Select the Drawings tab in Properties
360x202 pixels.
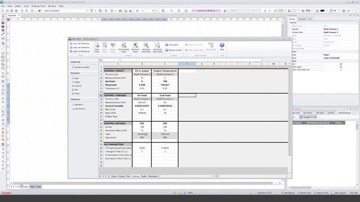click(302, 19)
